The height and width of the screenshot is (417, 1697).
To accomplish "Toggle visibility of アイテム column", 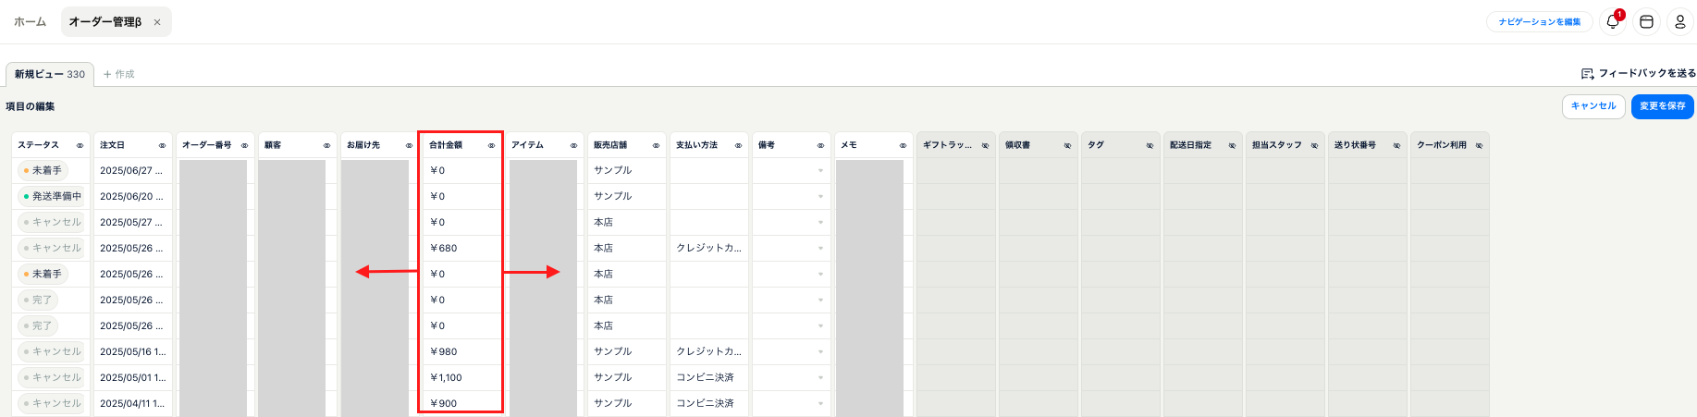I will coord(573,145).
